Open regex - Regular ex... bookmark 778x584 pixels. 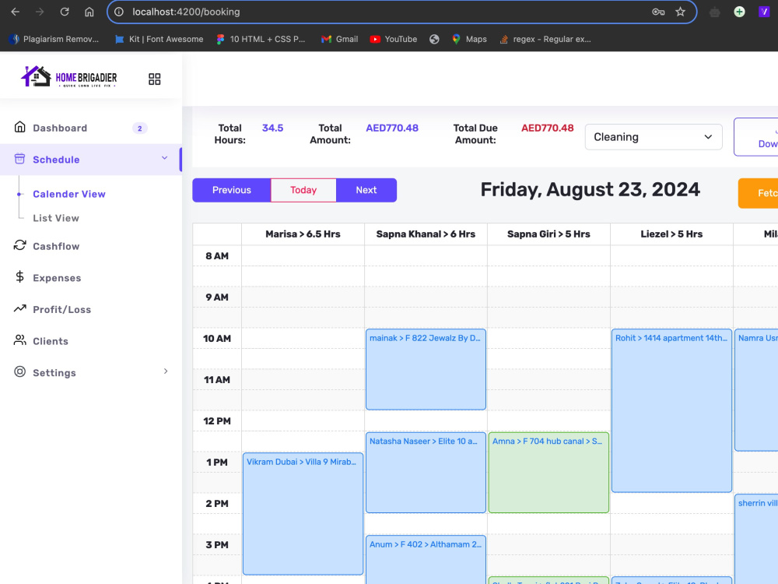tap(545, 39)
